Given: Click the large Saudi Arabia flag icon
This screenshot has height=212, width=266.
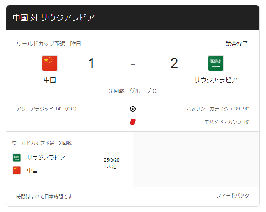Looking at the screenshot, I should [x=216, y=63].
